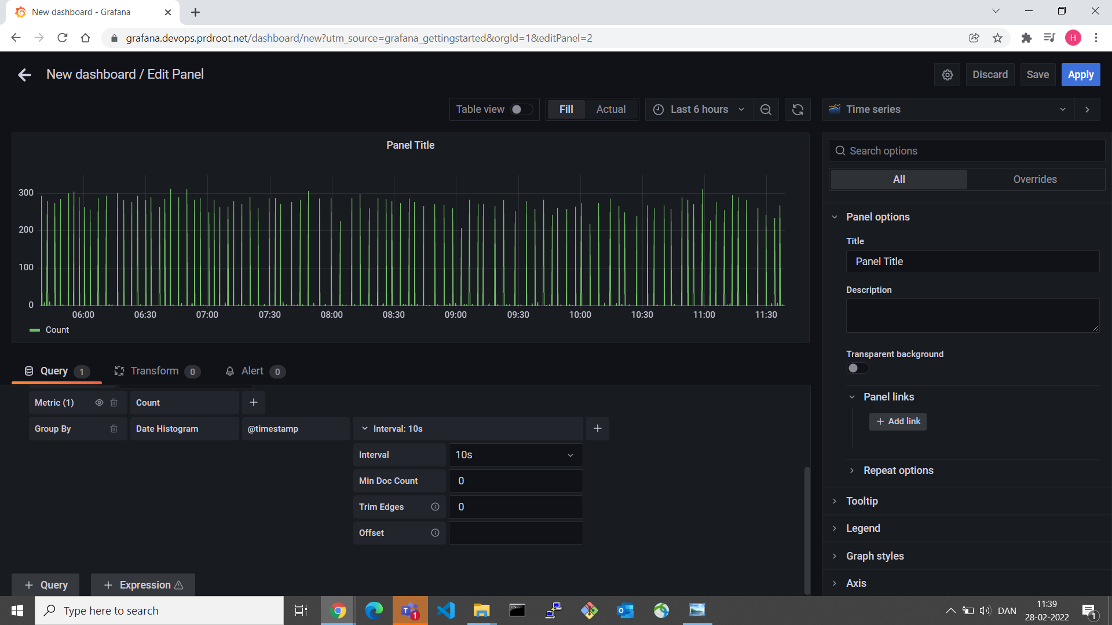
Task: Expand the Graph styles section
Action: point(875,556)
